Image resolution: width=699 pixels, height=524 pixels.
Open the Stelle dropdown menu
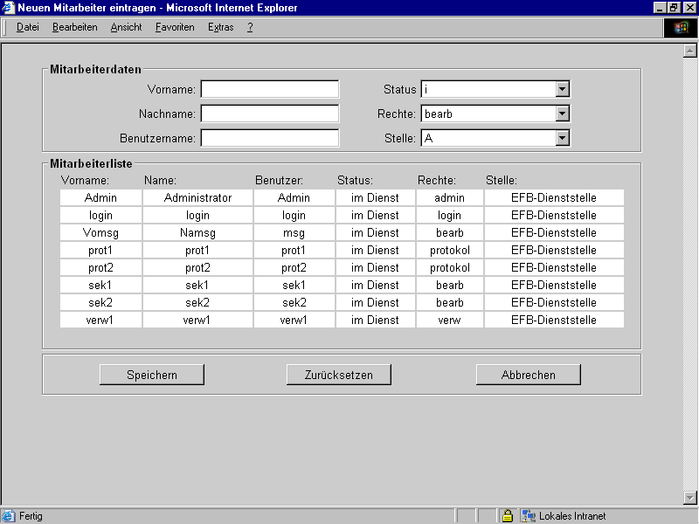[x=563, y=138]
